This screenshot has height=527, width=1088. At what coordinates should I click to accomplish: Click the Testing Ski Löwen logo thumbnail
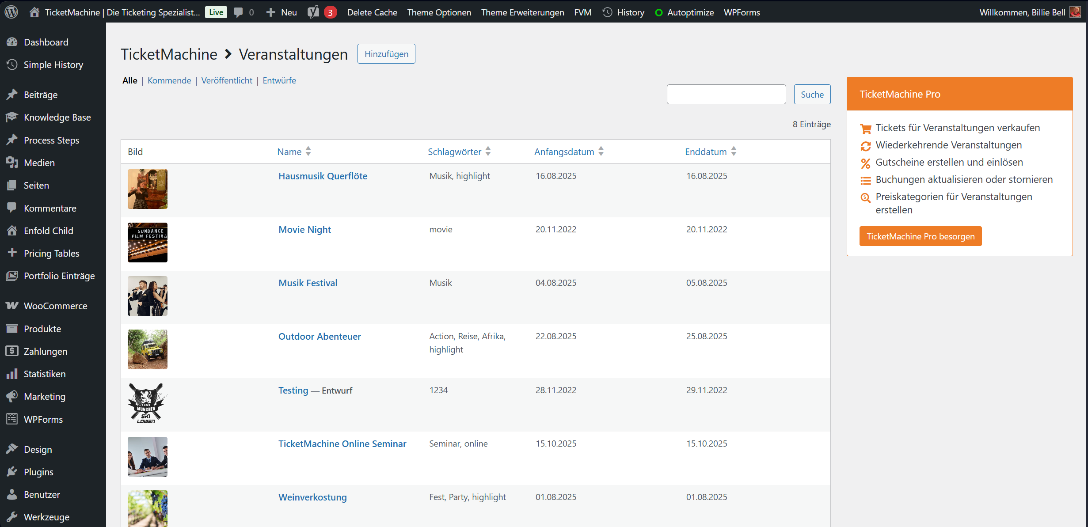coord(148,403)
